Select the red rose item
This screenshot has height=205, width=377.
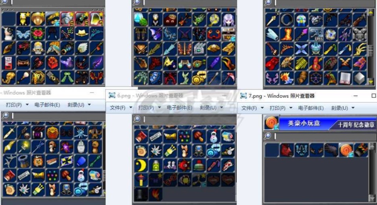point(38,34)
